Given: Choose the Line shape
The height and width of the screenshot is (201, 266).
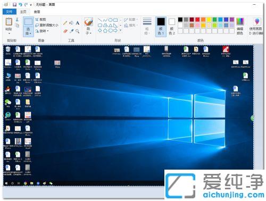Looking at the screenshot, I should [100, 20].
